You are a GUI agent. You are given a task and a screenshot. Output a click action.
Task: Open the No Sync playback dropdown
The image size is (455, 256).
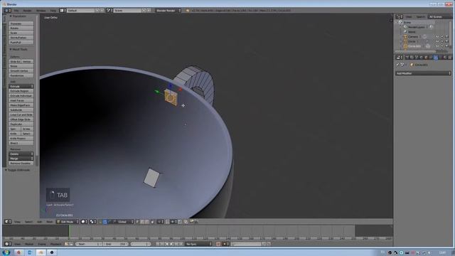pos(199,244)
